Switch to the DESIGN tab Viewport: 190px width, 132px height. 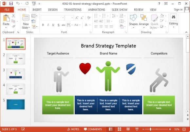point(53,10)
